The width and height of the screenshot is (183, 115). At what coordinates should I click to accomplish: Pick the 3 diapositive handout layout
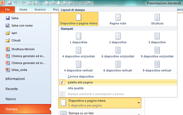pos(157,38)
